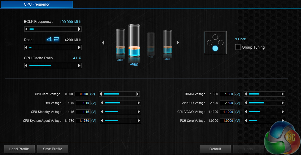The width and height of the screenshot is (301, 155).
Task: Select the top core circle
Action: [x=215, y=37]
